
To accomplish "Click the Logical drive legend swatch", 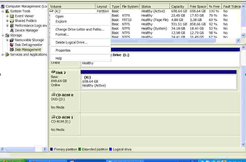I will click(111, 149).
